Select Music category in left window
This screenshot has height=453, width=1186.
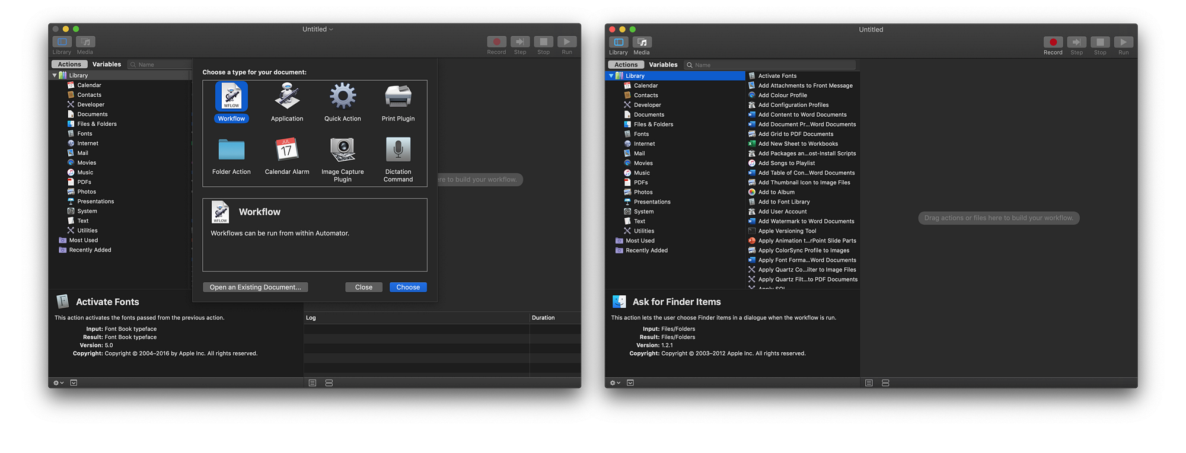(x=85, y=172)
